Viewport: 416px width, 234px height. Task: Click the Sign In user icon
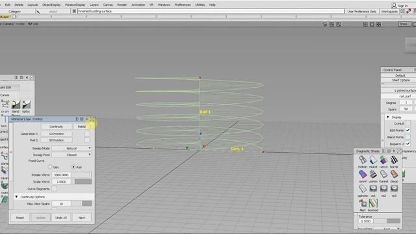click(x=395, y=5)
